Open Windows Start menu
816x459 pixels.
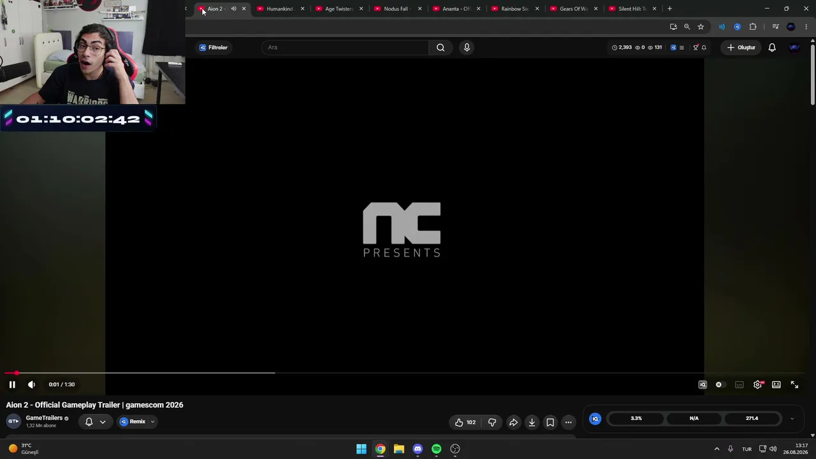[361, 449]
